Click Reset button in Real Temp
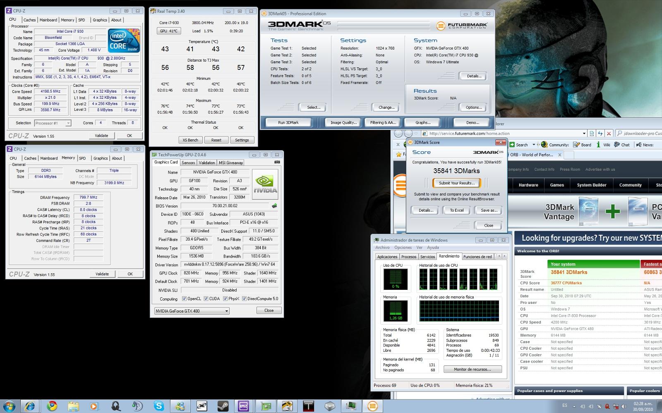Screen dimensions: 662x413 tap(216, 140)
